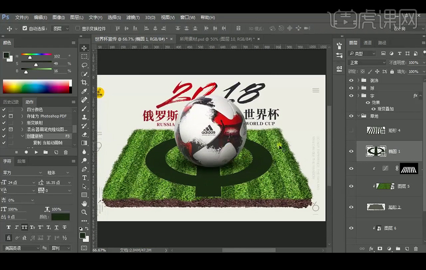The image size is (426, 270).
Task: Switch to the 段落 tab
Action: 21,161
